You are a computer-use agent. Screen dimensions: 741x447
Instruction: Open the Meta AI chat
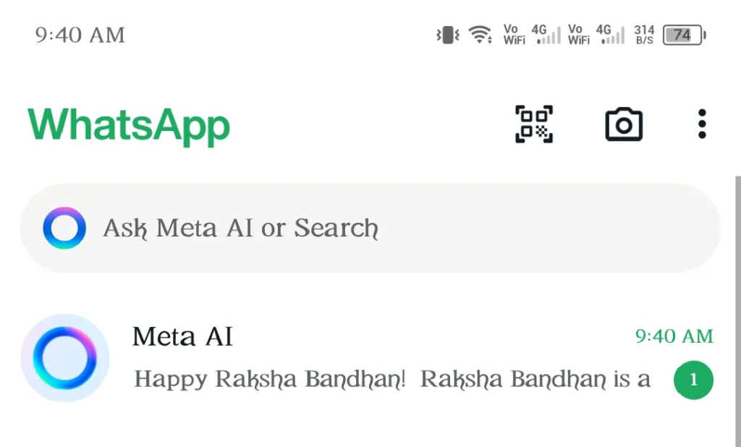pos(370,358)
